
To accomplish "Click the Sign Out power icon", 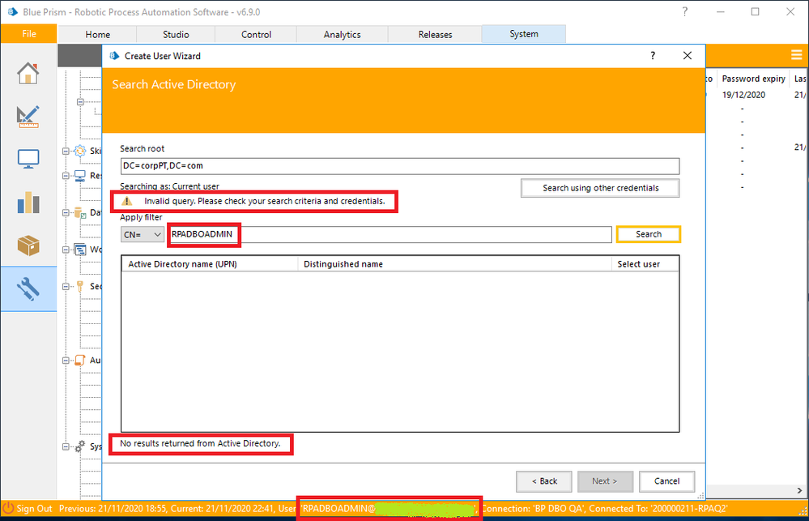I will click(x=8, y=508).
